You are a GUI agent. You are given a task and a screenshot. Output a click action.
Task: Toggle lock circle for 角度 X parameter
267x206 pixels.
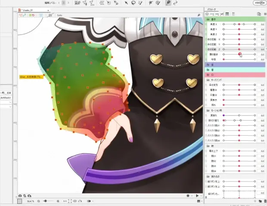(x=206, y=24)
